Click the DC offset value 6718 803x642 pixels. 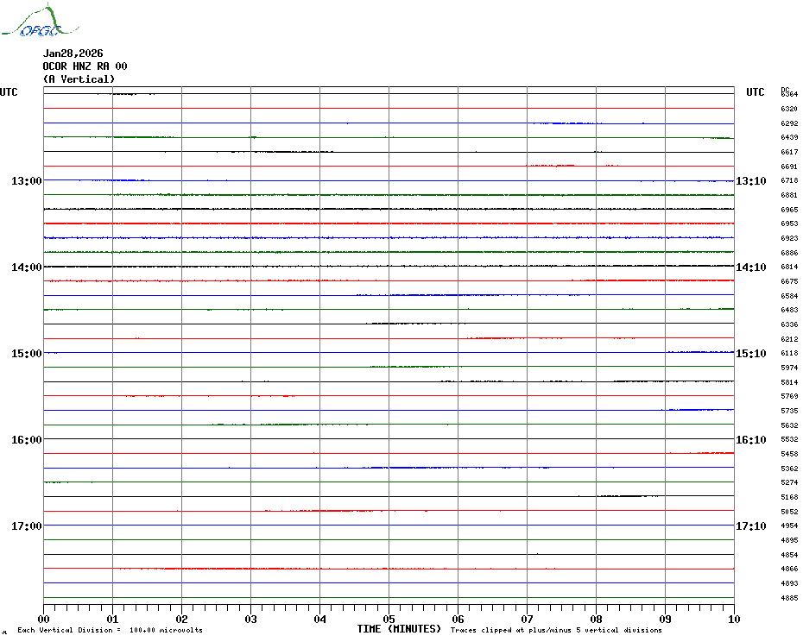click(789, 180)
